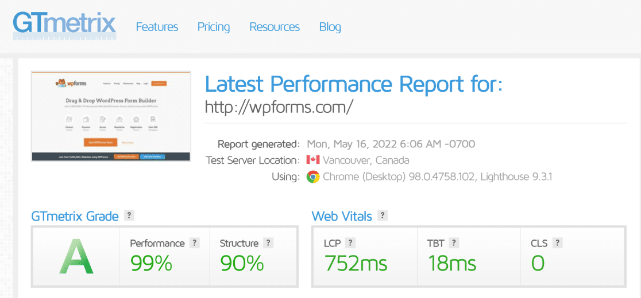641x298 pixels.
Task: Click the 99% Performance score
Action: pos(151,264)
